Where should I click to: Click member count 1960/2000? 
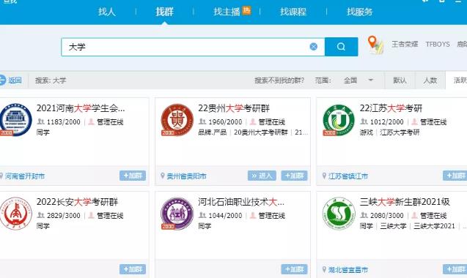[x=225, y=122]
